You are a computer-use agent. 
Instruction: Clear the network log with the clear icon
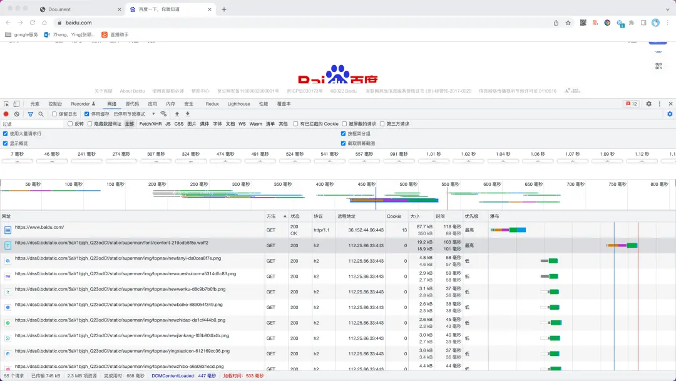[17, 114]
